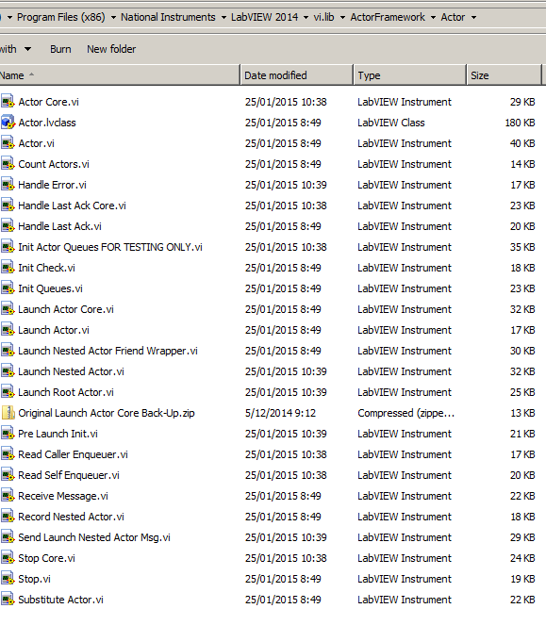Click the Launch Root Actor.vi icon
Screen dimensions: 546x625
[8, 392]
